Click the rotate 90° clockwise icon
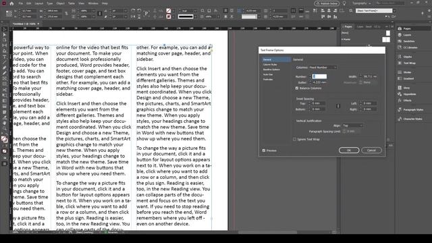The width and height of the screenshot is (432, 243). [x=133, y=11]
